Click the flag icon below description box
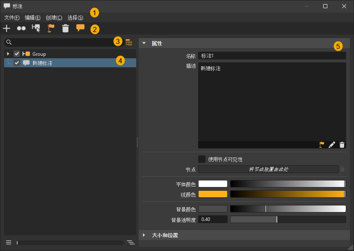 322,145
